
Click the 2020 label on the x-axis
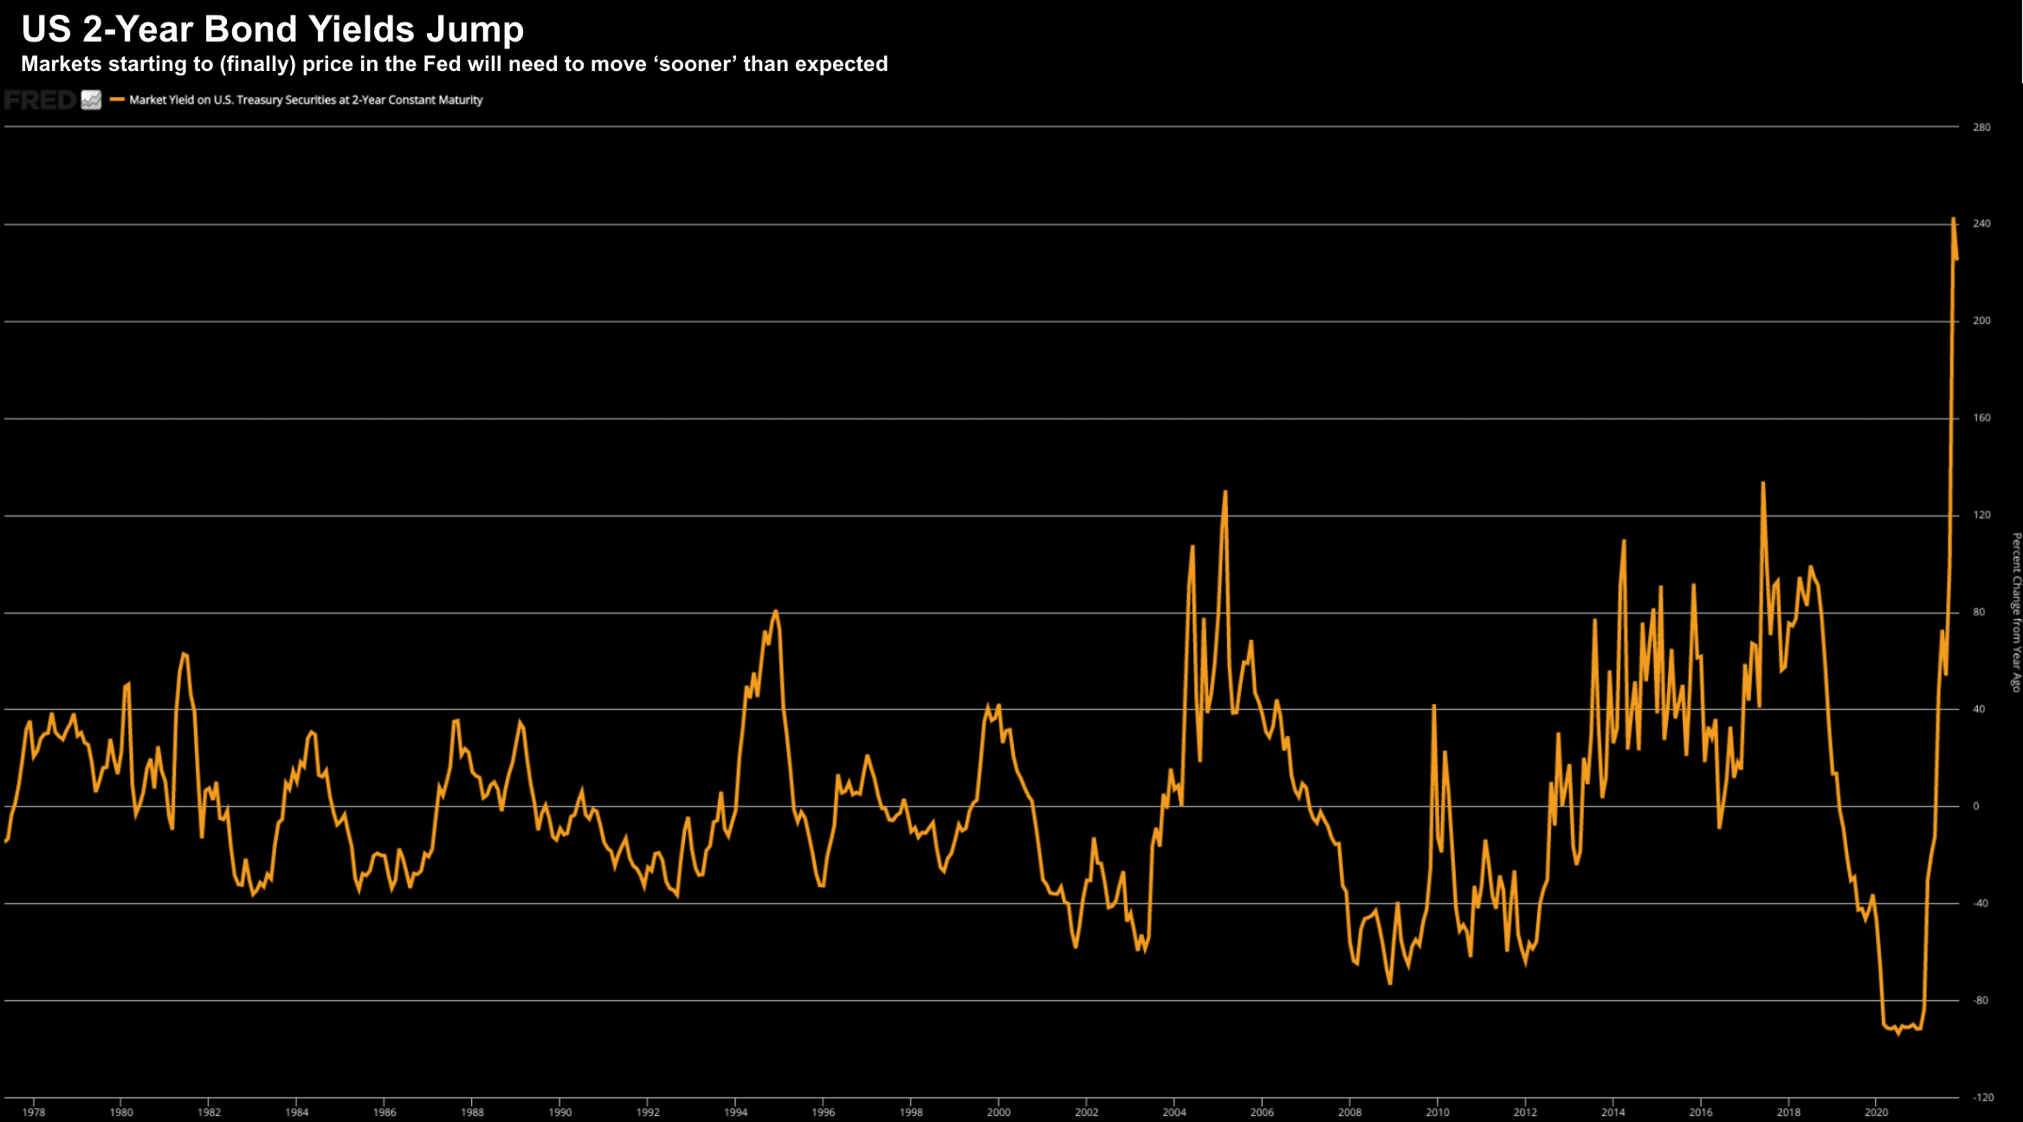pyautogui.click(x=1876, y=1112)
